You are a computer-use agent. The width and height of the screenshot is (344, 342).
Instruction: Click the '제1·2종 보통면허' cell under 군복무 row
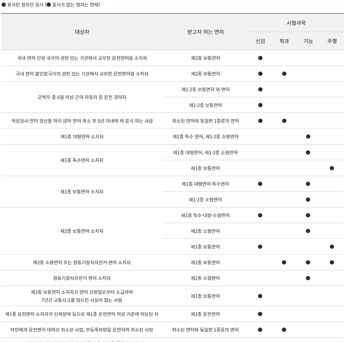tap(205, 105)
